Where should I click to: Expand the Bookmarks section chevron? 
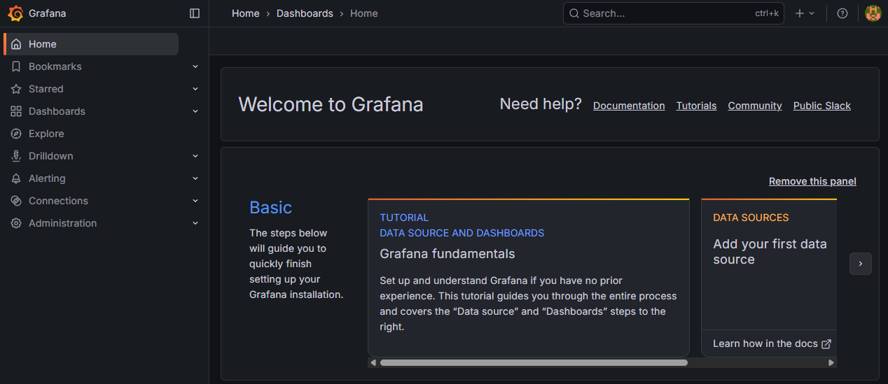195,66
